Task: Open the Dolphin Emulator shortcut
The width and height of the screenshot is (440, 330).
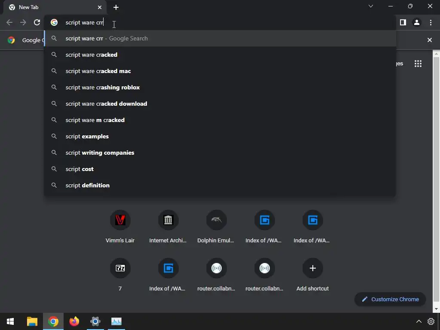Action: (x=216, y=227)
